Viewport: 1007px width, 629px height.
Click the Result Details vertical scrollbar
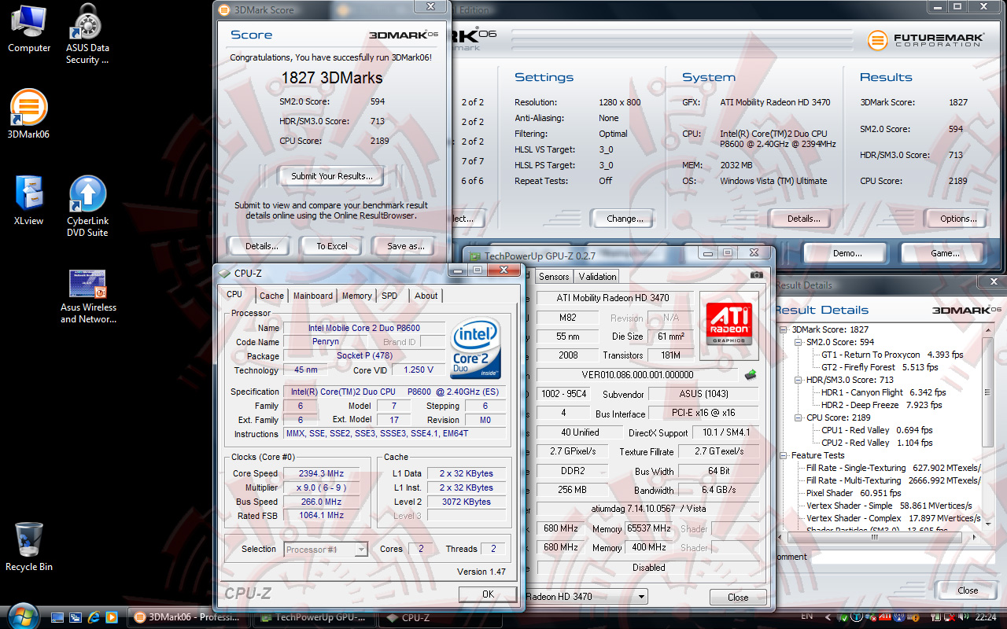pos(988,427)
